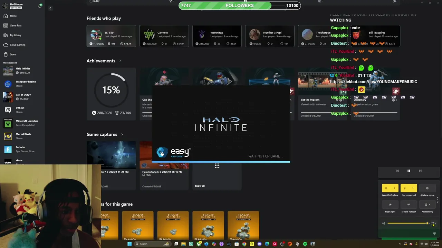Screen dimensions: 442x248
Task: Toggle Wi-Fi KeepItOnTheDow off
Action: click(386, 188)
